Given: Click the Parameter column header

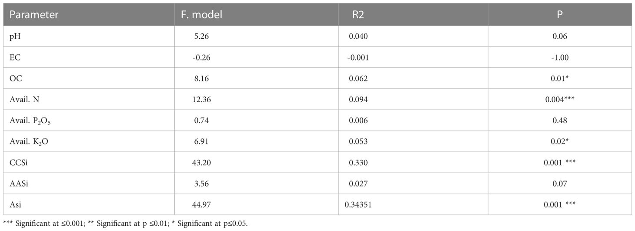Looking at the screenshot, I should point(34,15).
